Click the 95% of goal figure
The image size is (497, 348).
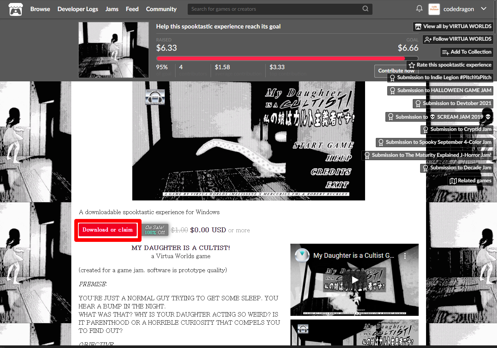(x=162, y=67)
